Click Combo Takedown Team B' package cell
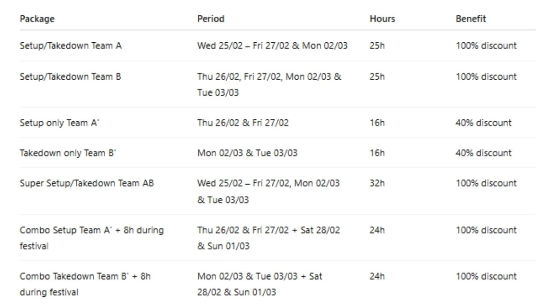This screenshot has width=547, height=307. [x=85, y=284]
